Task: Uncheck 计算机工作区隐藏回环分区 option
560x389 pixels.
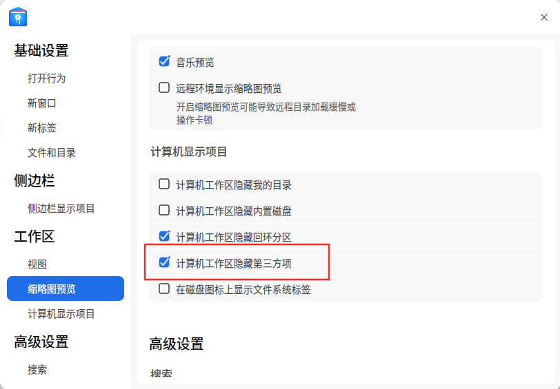Action: [164, 236]
